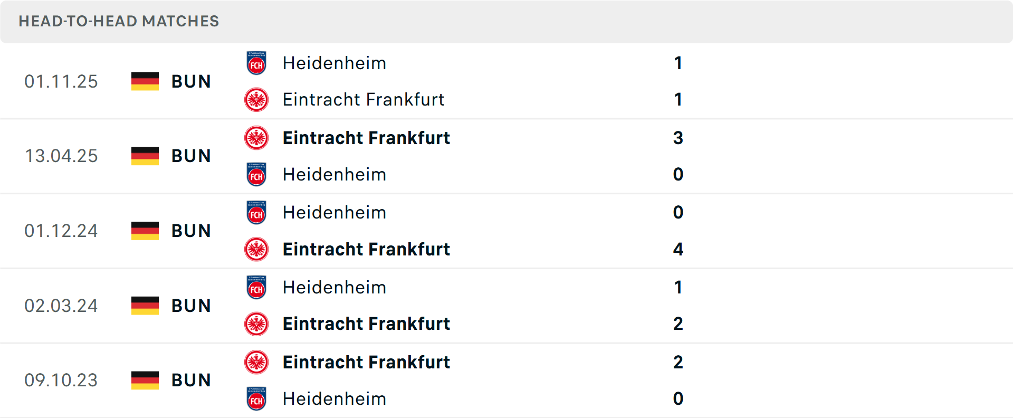Select the Eintracht Frankfurt crest in the 13.04.25 match

click(256, 138)
